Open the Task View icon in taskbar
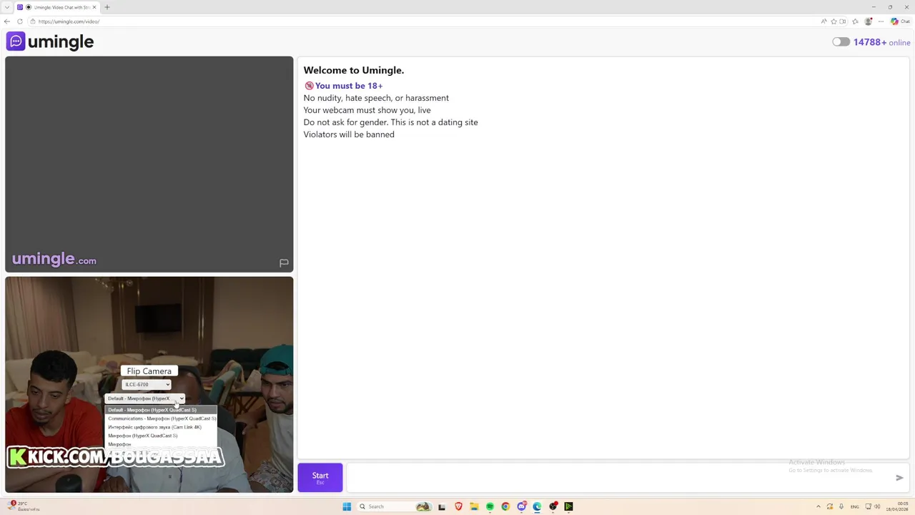The width and height of the screenshot is (915, 515). pyautogui.click(x=442, y=506)
